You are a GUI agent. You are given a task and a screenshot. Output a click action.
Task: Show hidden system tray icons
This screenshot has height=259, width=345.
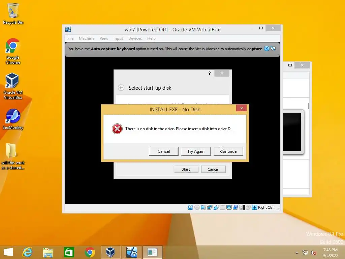tap(297, 253)
